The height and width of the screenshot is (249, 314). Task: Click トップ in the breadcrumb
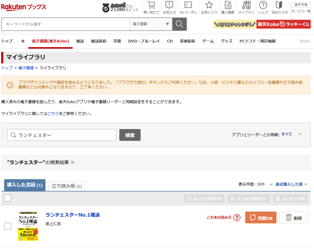(x=7, y=68)
